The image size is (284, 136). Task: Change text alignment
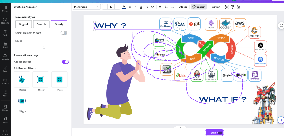tap(161, 7)
